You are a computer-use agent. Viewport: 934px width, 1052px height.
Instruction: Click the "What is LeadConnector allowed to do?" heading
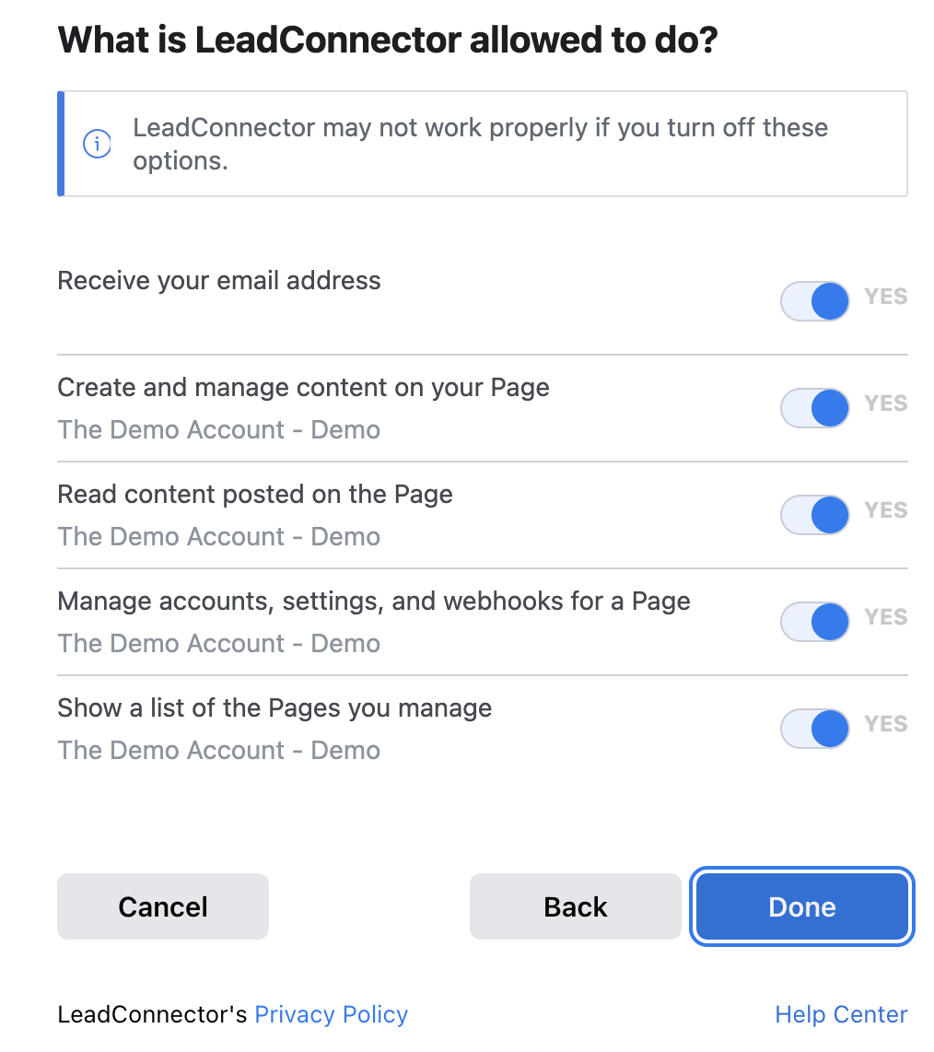click(388, 40)
